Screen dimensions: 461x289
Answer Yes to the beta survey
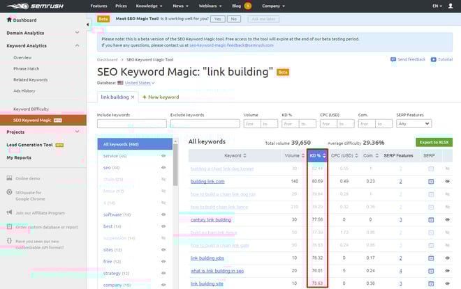coord(217,19)
